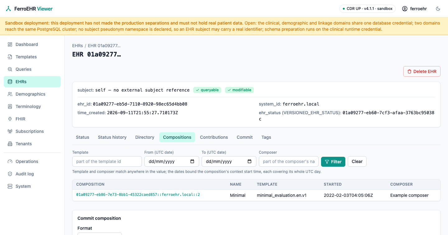448x235 pixels.
Task: Click the EHRs breadcrumb link
Action: [x=77, y=46]
